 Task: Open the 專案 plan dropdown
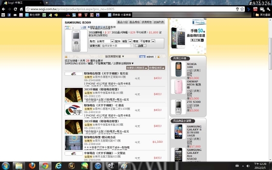point(147,41)
